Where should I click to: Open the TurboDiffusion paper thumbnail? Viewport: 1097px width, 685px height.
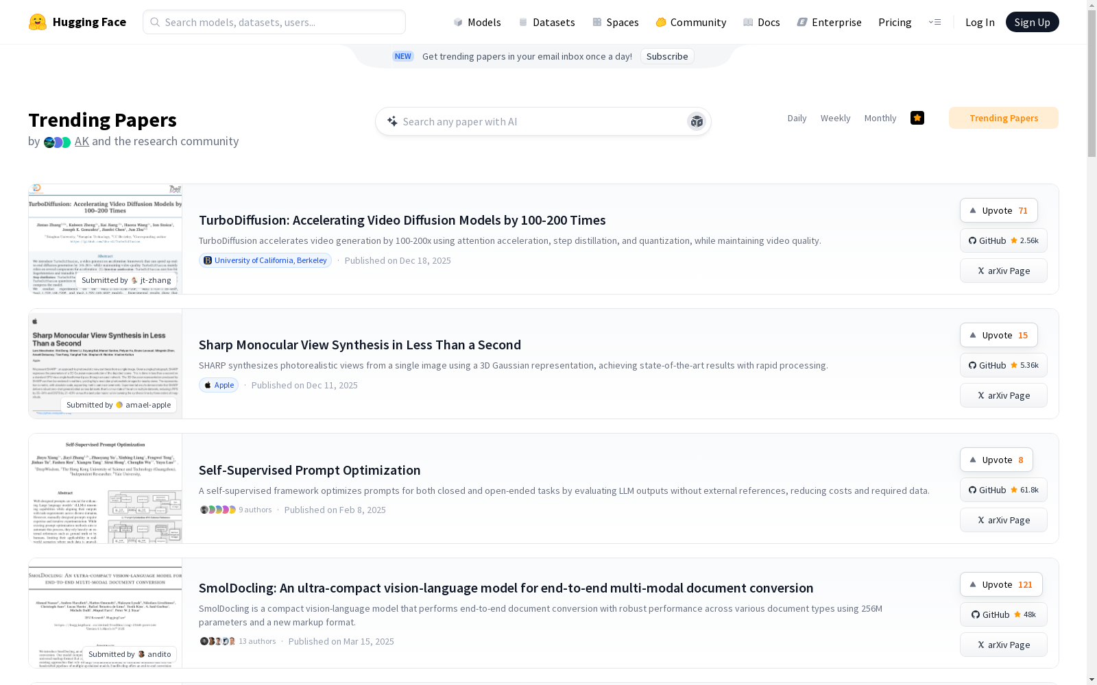pos(105,239)
